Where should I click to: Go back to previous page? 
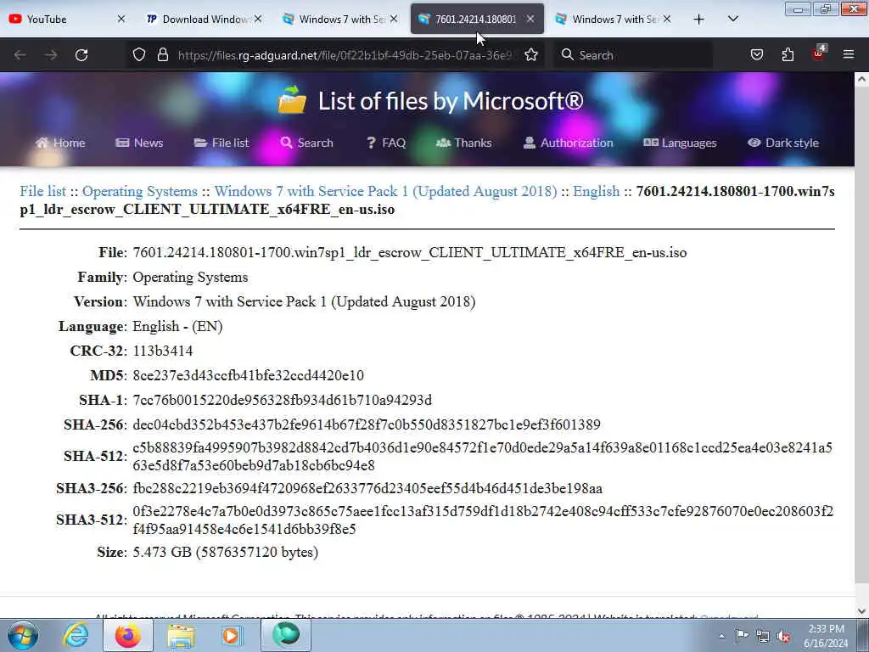coord(20,55)
